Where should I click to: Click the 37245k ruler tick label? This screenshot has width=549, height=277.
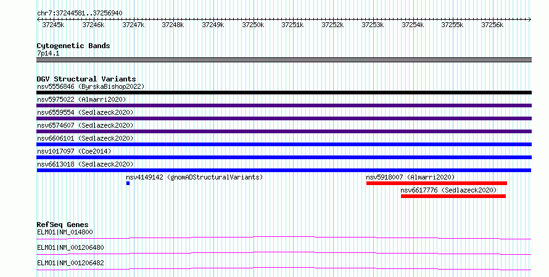(53, 25)
